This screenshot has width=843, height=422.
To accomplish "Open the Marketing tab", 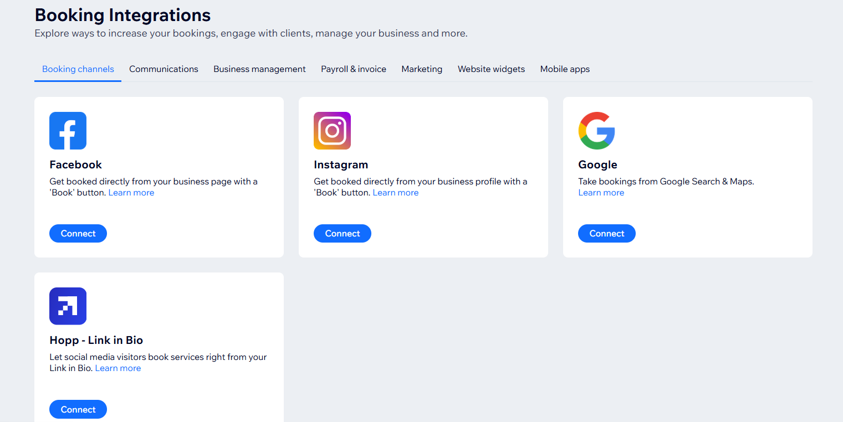I will click(422, 69).
